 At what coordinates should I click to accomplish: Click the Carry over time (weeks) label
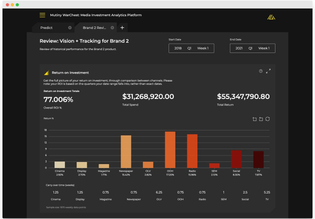coord(60,185)
